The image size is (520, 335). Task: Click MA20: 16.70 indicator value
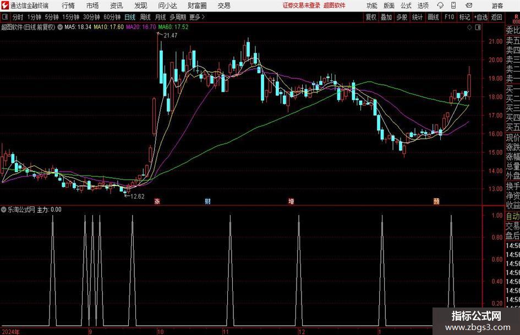141,27
